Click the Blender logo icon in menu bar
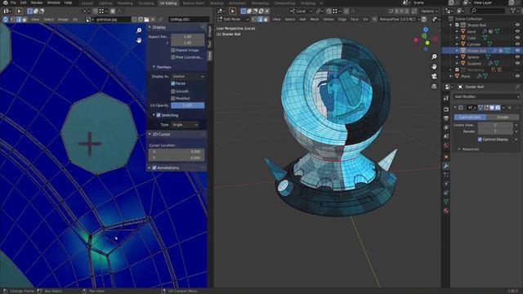Image resolution: width=523 pixels, height=294 pixels. pyautogui.click(x=6, y=2)
